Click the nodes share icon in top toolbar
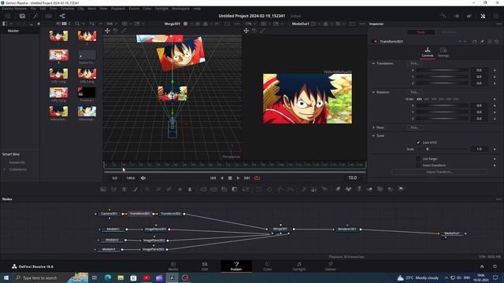 62,16
